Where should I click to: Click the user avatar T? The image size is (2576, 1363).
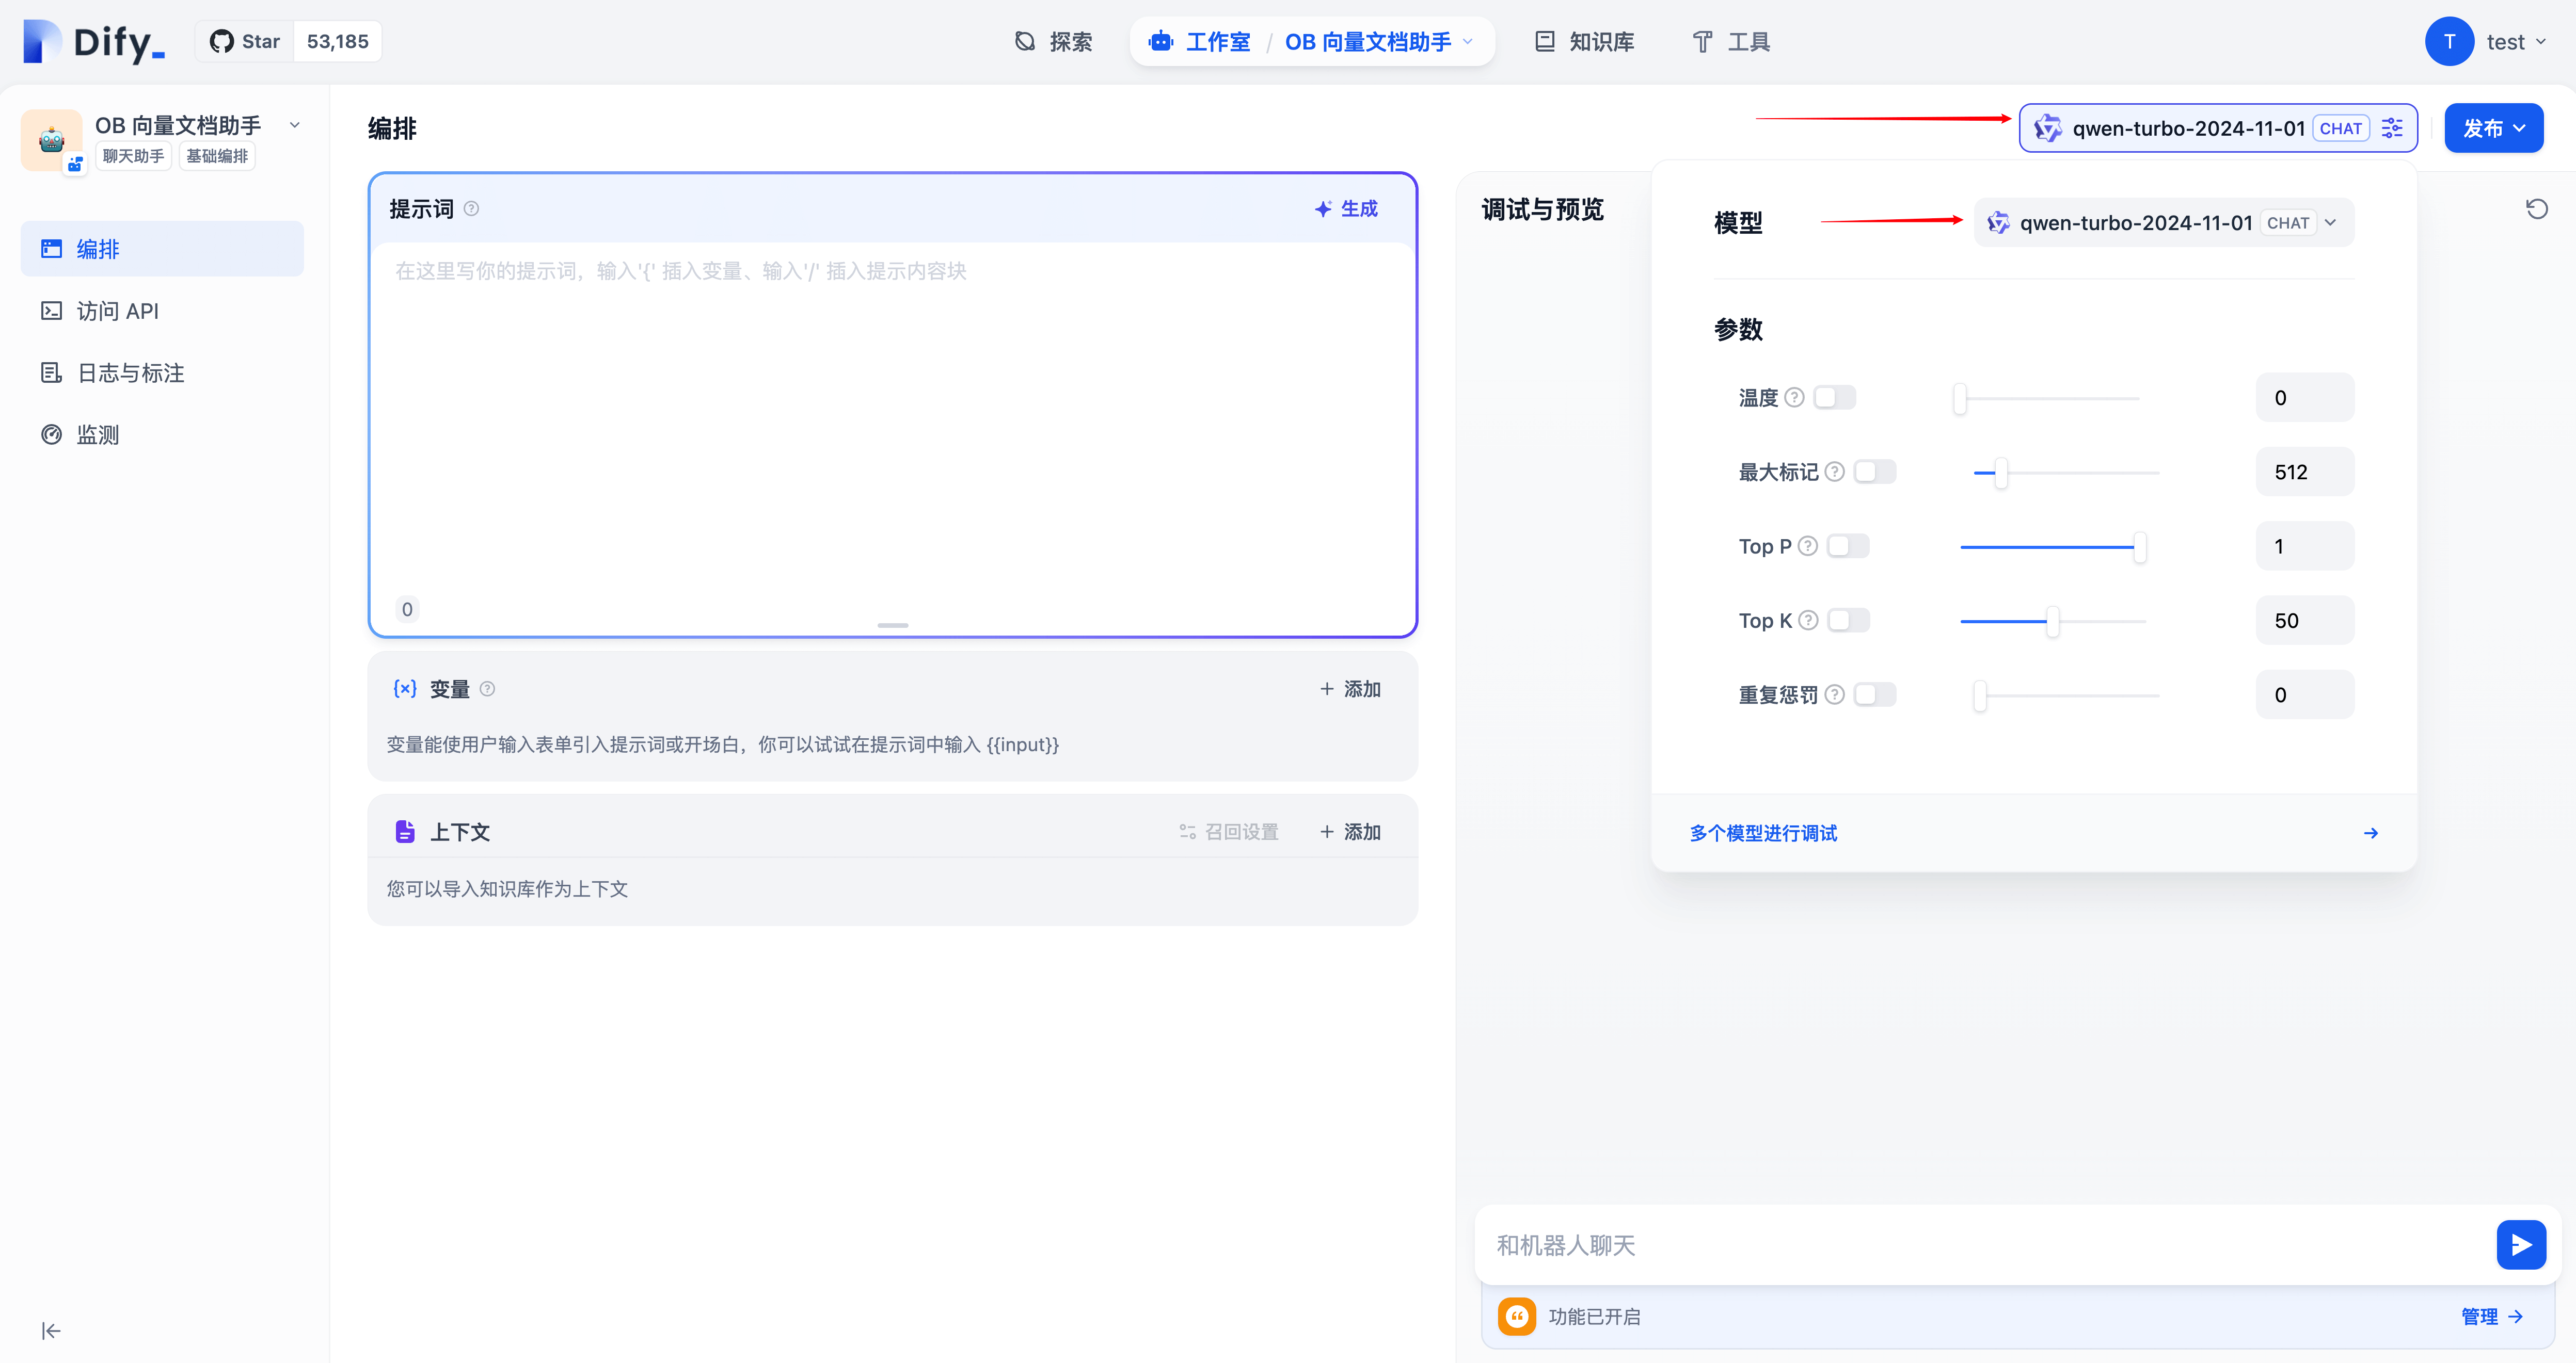pyautogui.click(x=2449, y=42)
